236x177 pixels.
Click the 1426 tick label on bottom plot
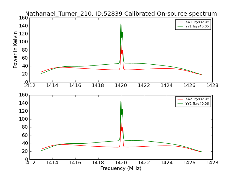[189, 163]
